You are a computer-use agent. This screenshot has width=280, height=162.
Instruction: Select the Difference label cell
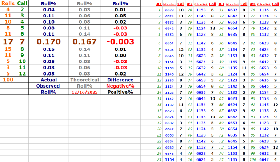[120, 80]
